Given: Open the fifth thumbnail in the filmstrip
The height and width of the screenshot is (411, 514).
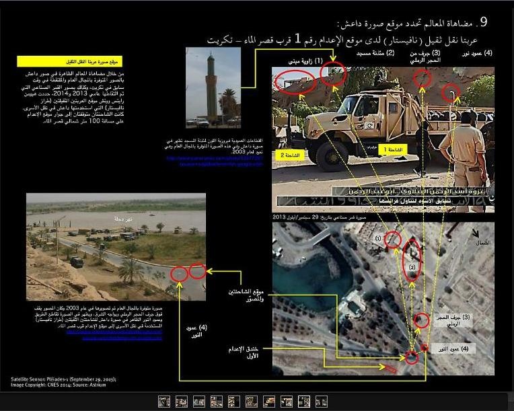Looking at the screenshot, I should [x=233, y=402].
